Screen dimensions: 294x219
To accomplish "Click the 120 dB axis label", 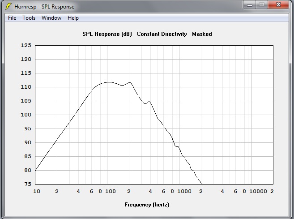I will (26, 59).
